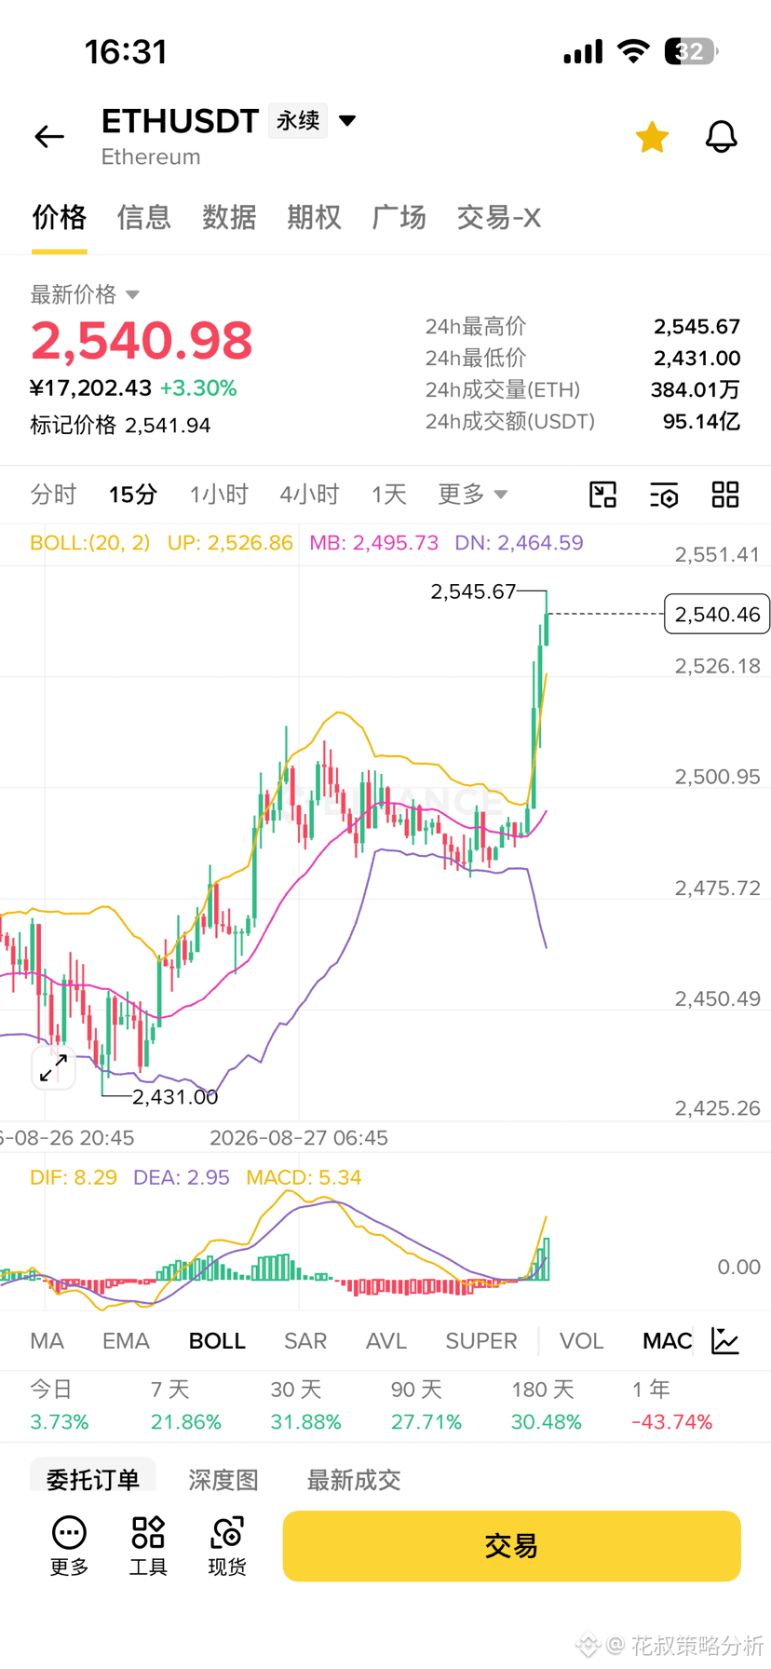Open the indicator settings chart icon
Image resolution: width=771 pixels, height=1669 pixels.
tap(725, 1341)
